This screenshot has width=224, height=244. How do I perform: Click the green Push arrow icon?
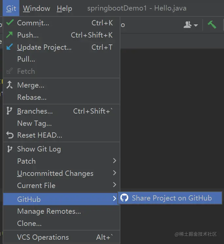[x=10, y=35]
